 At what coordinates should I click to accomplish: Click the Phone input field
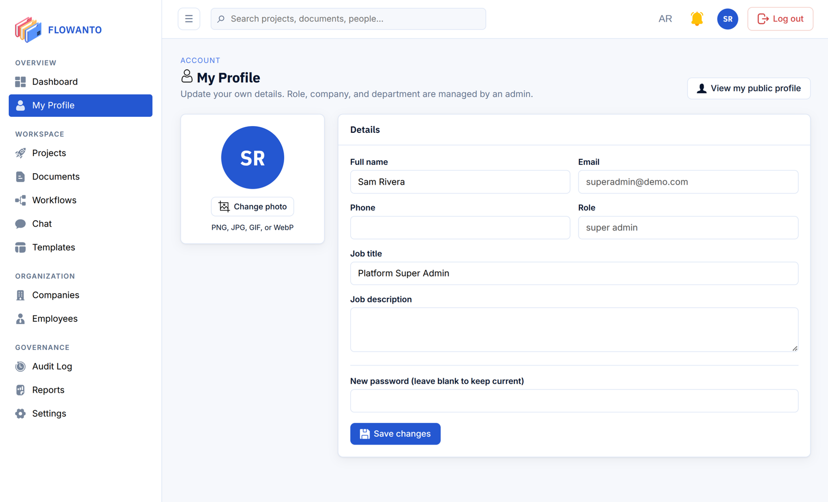pyautogui.click(x=460, y=228)
